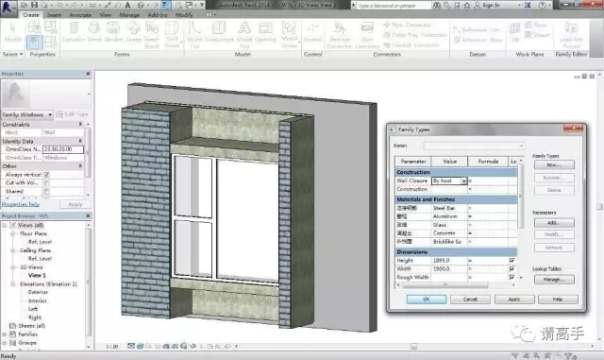Click Cancel in Family Types dialog

coord(470,299)
